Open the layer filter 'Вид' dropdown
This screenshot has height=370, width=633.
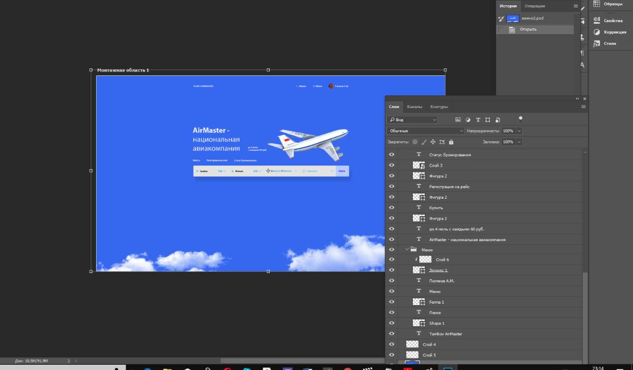[412, 120]
